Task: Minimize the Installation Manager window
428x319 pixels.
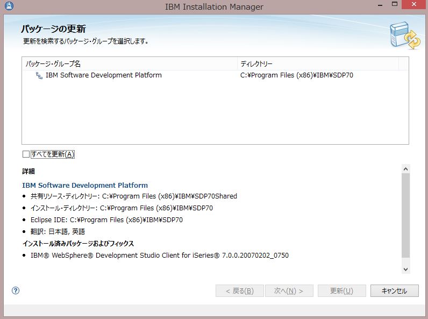Action: [x=380, y=5]
